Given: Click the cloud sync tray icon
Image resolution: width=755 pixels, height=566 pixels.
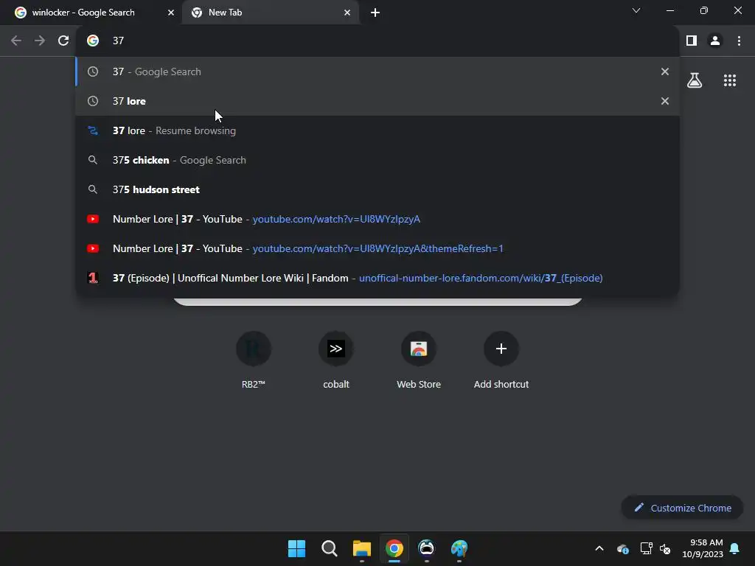Looking at the screenshot, I should (622, 548).
